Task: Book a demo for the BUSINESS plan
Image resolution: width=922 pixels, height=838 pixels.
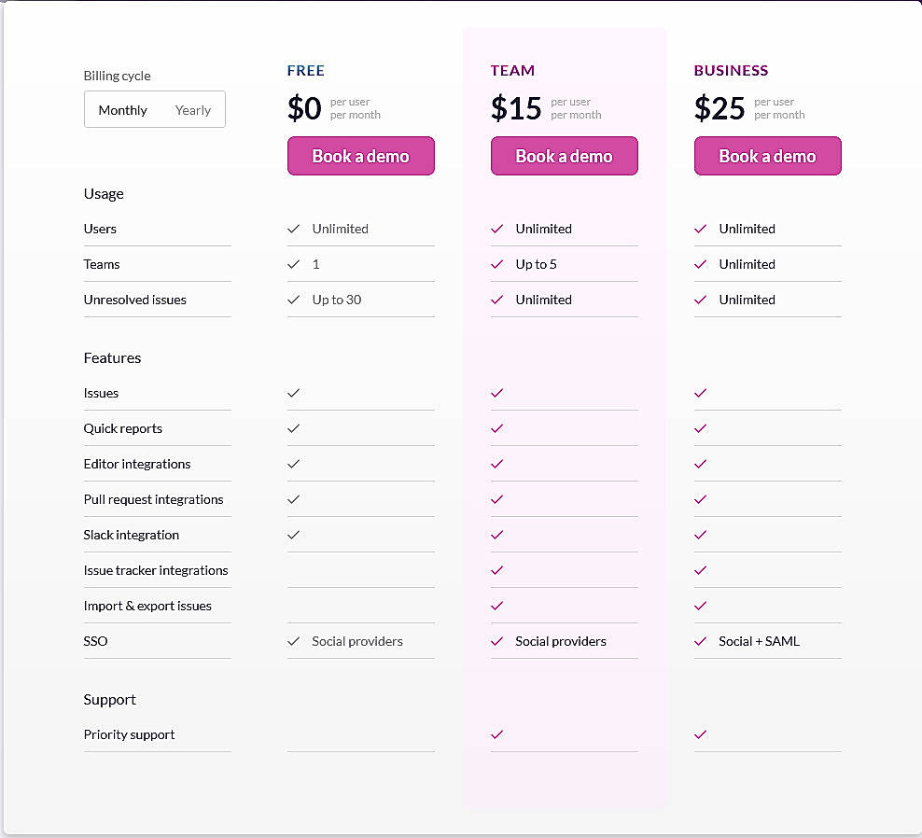Action: pos(767,156)
